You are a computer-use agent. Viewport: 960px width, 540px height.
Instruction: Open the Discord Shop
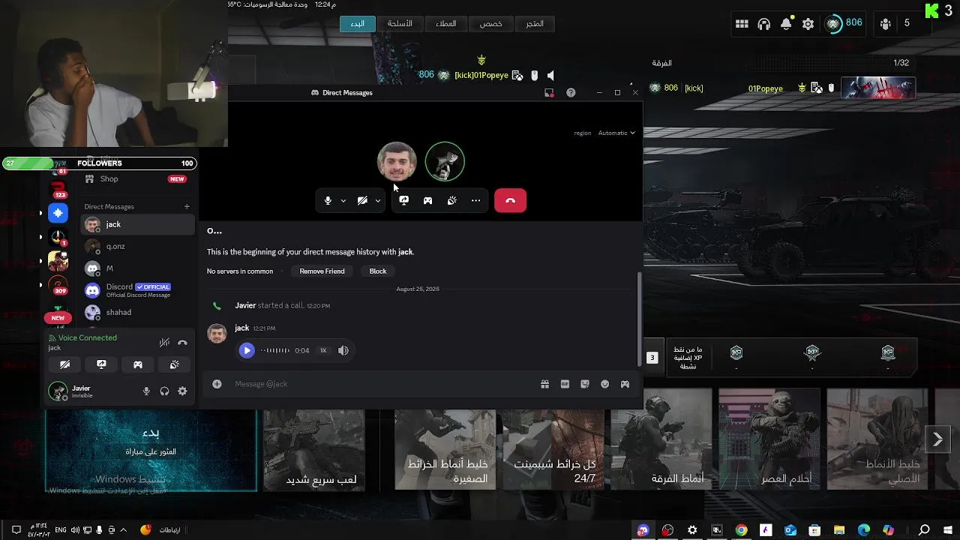coord(136,179)
